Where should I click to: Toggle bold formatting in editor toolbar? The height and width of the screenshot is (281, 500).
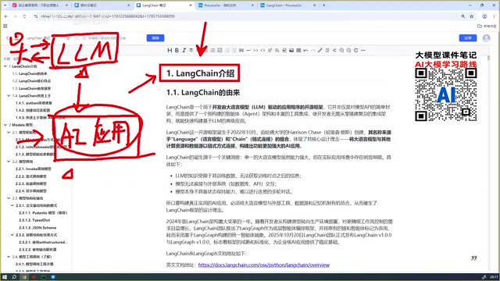click(177, 50)
